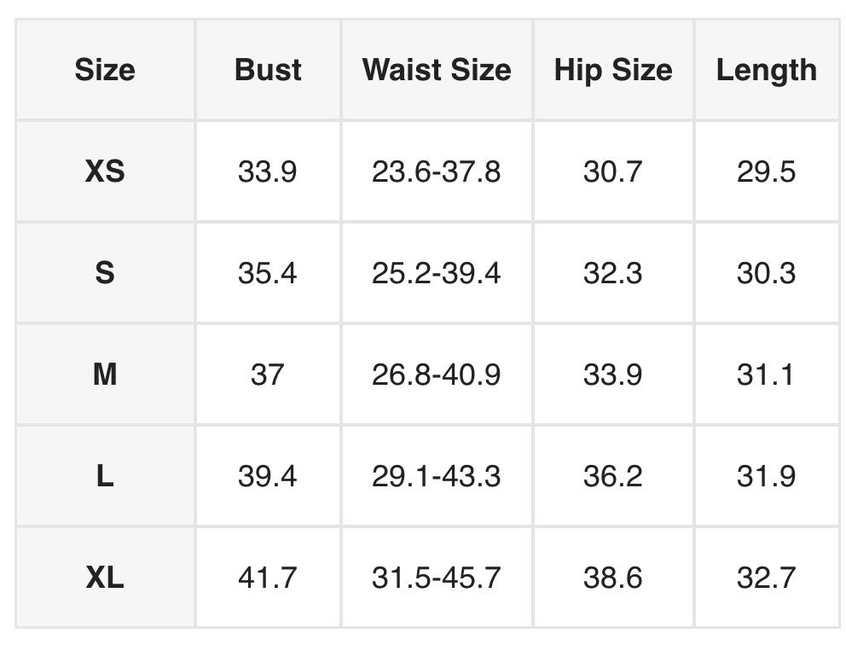846x645 pixels.
Task: Click the XS bust value 33.9
Action: [x=268, y=171]
